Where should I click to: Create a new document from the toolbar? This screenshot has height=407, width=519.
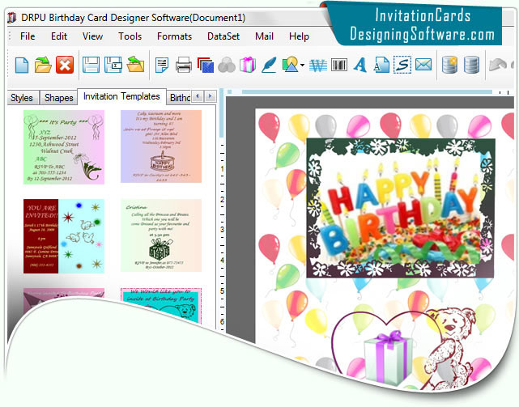(22, 66)
